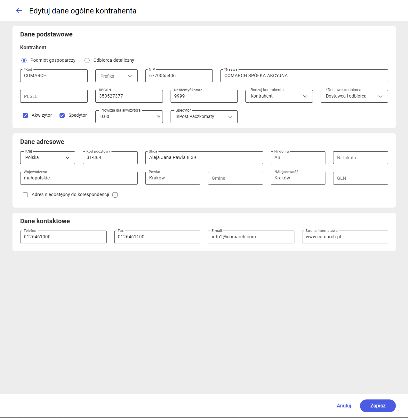The width and height of the screenshot is (408, 418).
Task: Select Odbiorca detaliczny radio button
Action: click(87, 60)
